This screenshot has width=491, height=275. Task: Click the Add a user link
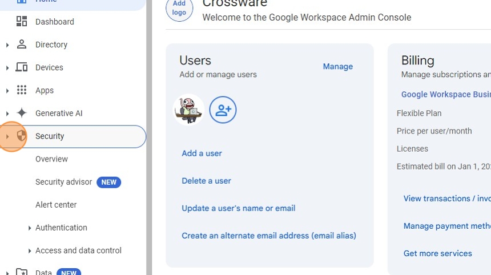(202, 153)
